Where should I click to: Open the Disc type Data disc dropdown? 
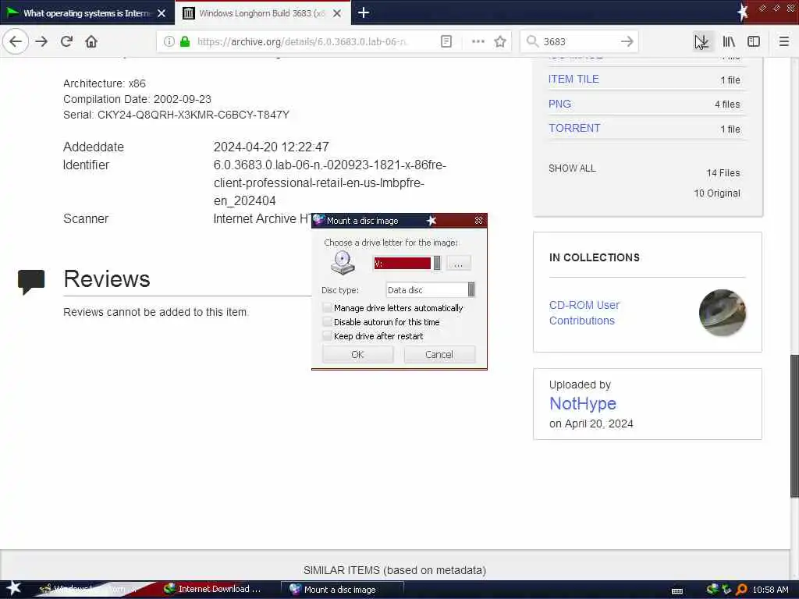(x=471, y=290)
